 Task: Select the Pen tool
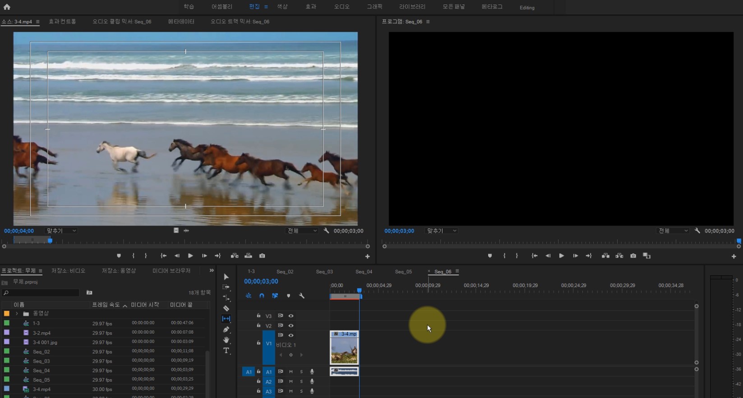pos(226,329)
